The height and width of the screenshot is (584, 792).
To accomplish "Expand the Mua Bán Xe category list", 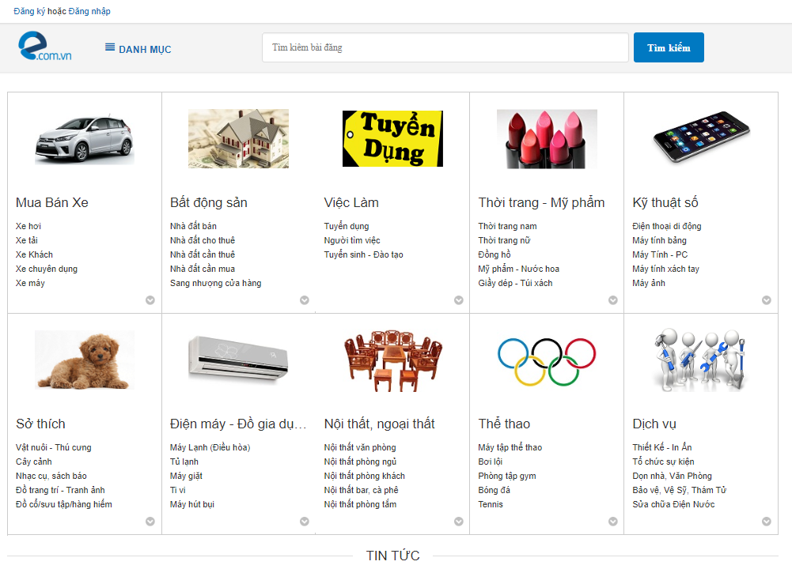I will point(150,300).
